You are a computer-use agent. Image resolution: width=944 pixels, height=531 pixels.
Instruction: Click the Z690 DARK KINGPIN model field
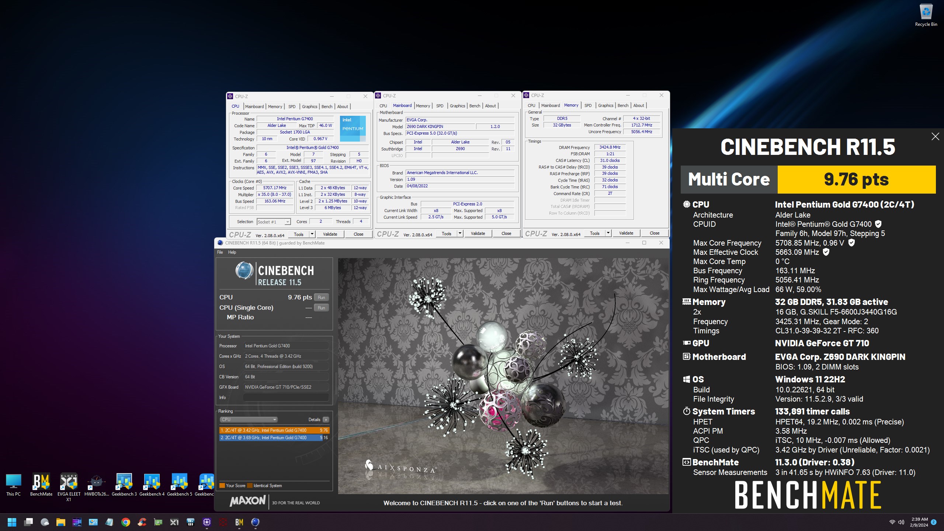[x=440, y=126]
